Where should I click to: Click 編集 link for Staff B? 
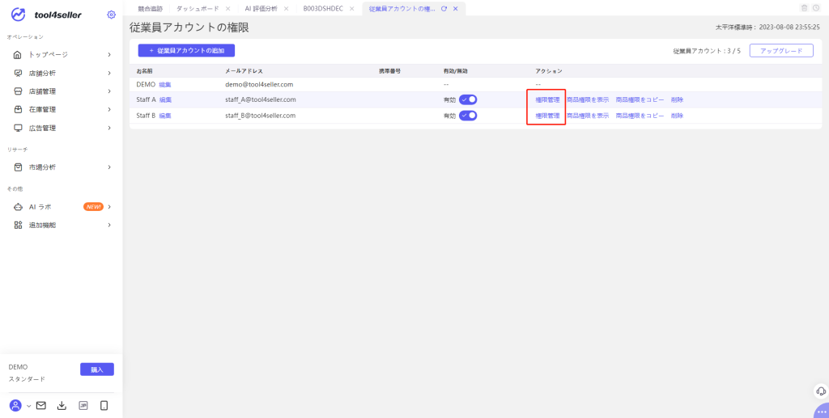pos(165,116)
